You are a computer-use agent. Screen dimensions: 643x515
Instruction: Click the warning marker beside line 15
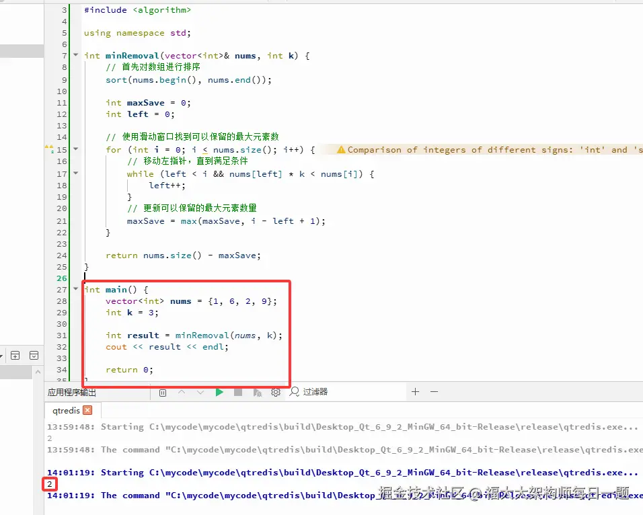49,149
